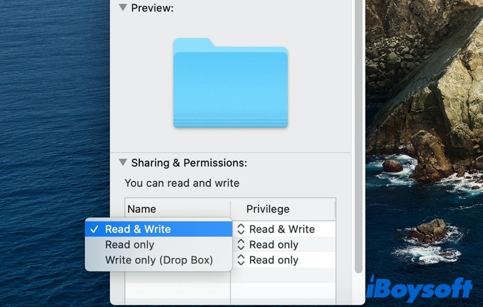The width and height of the screenshot is (483, 307).
Task: Click the checkmark beside Read & Write
Action: coord(94,229)
